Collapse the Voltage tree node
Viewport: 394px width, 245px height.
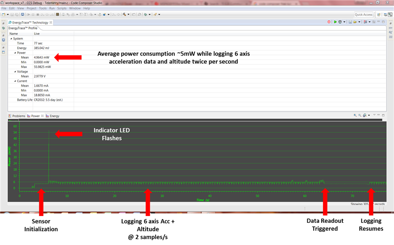point(15,71)
